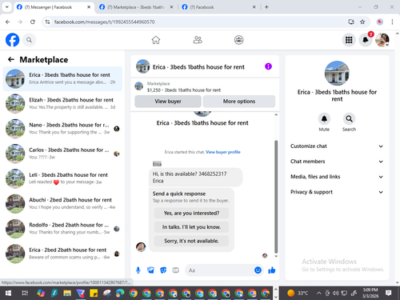400x300 pixels.
Task: Switch to the third Facebook tab
Action: 218,7
